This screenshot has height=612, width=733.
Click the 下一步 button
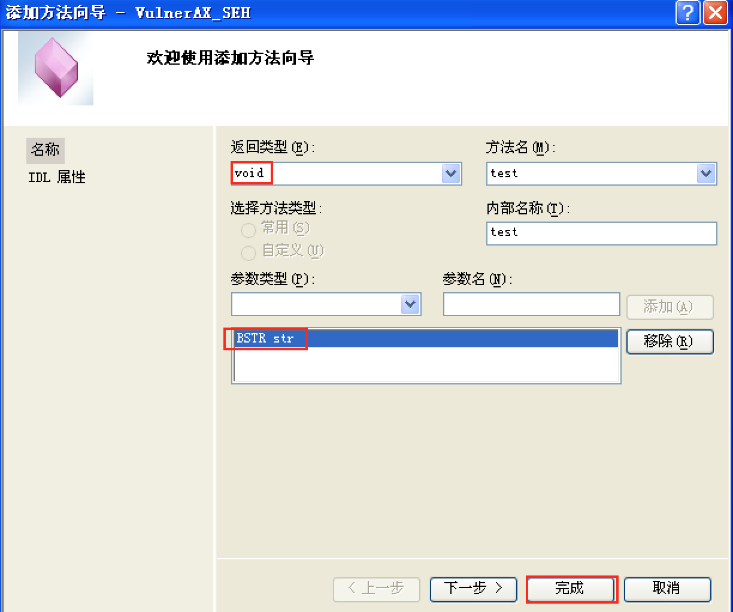(x=474, y=589)
